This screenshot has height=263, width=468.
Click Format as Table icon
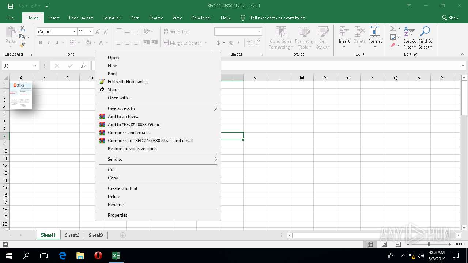point(305,33)
